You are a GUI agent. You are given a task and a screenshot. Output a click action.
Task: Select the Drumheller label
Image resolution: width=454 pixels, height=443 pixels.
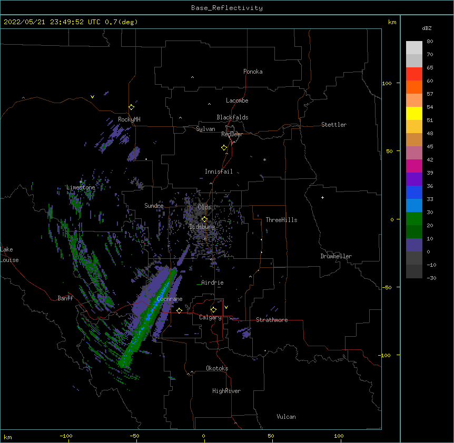point(336,256)
